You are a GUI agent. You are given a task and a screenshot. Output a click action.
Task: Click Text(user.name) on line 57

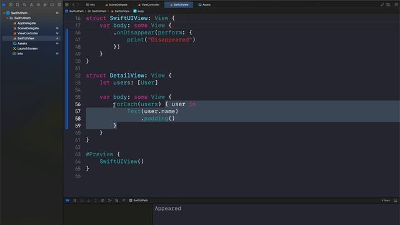(152, 111)
